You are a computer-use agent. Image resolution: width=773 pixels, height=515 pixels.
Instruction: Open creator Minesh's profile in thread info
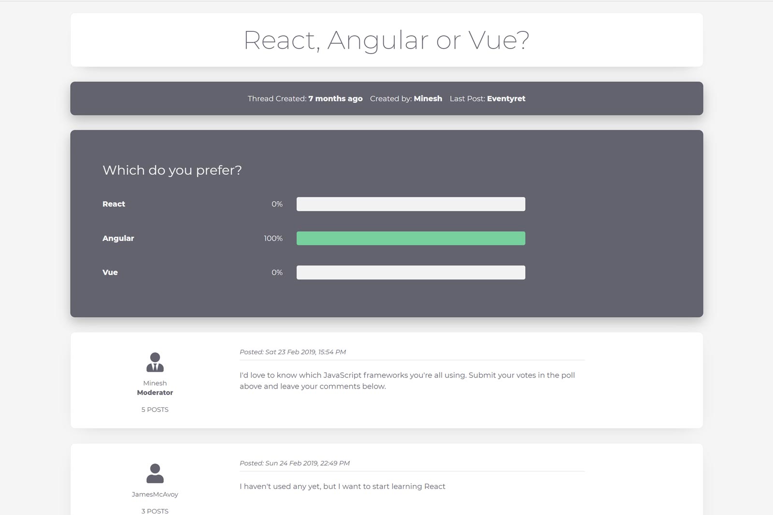(x=428, y=98)
